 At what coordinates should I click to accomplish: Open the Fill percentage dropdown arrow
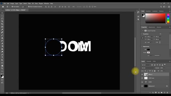tap(164, 71)
